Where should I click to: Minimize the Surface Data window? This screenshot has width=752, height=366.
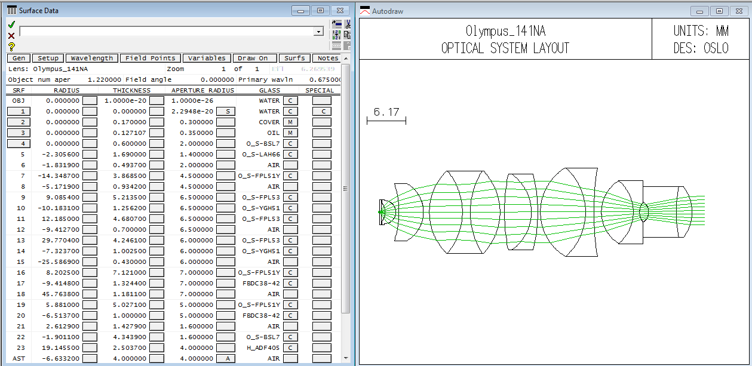[300, 11]
